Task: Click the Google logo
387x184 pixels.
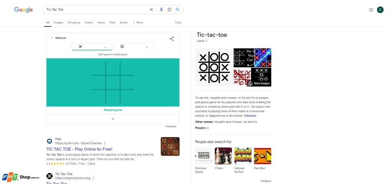Action: coord(23,10)
